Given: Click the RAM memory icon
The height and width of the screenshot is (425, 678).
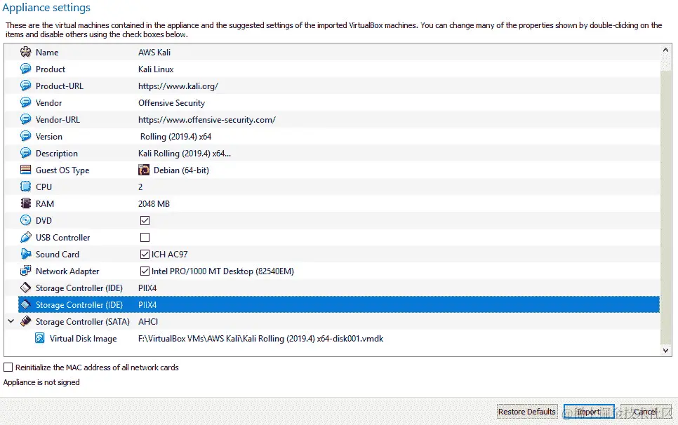Looking at the screenshot, I should tap(25, 203).
